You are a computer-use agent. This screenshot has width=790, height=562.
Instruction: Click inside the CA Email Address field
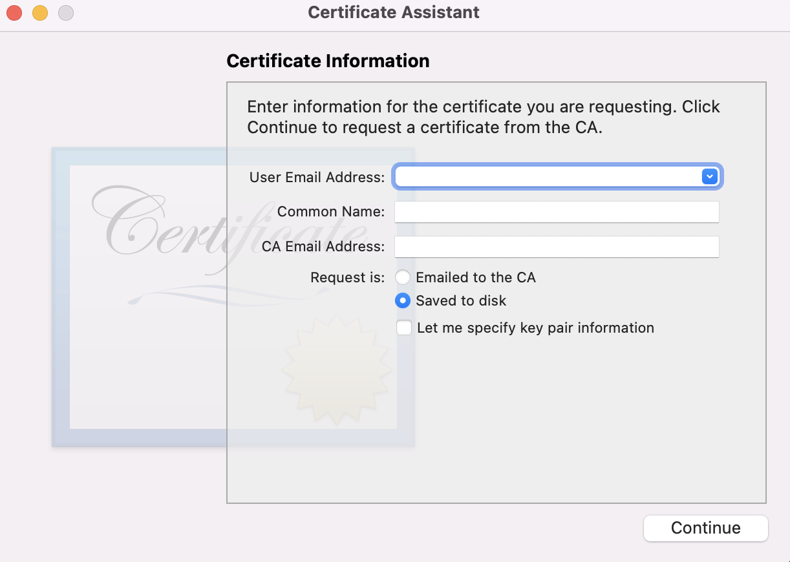(556, 247)
